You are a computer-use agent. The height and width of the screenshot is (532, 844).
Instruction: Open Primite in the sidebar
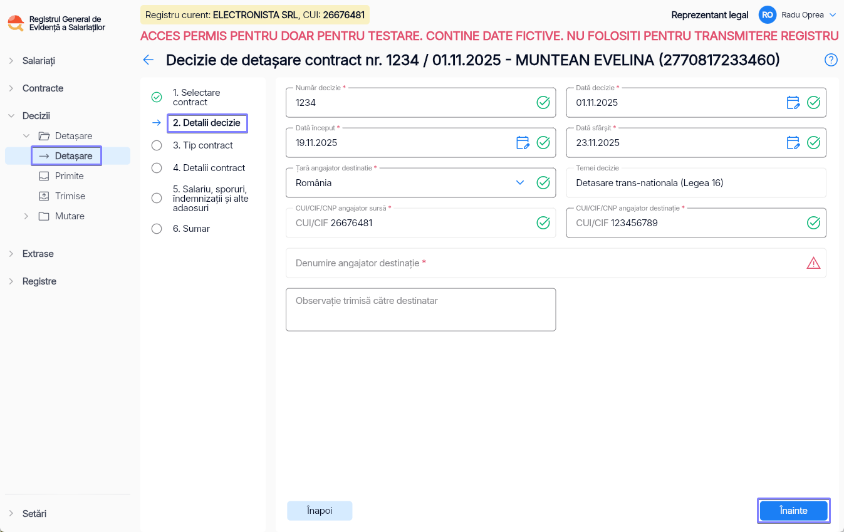pos(70,176)
